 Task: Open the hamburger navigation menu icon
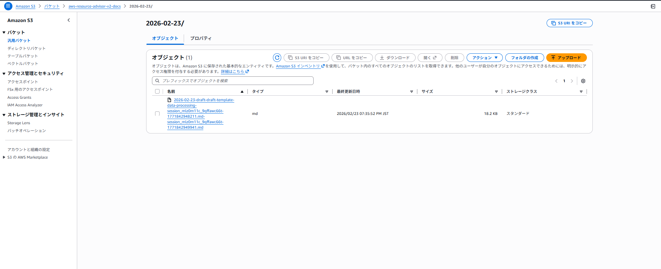(x=8, y=6)
